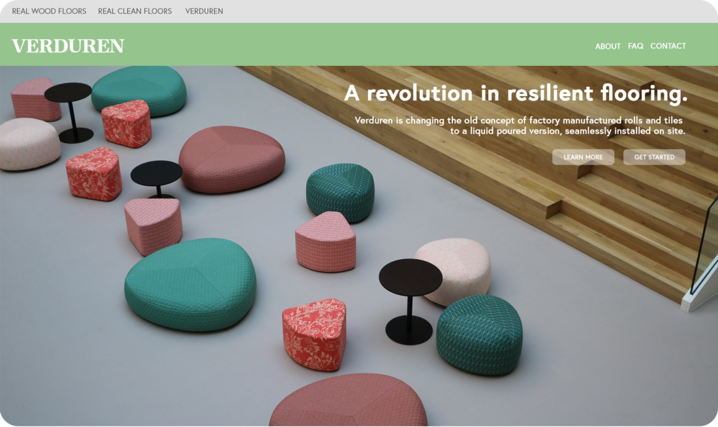Click the red floral stool nearest the bottom

point(314,334)
